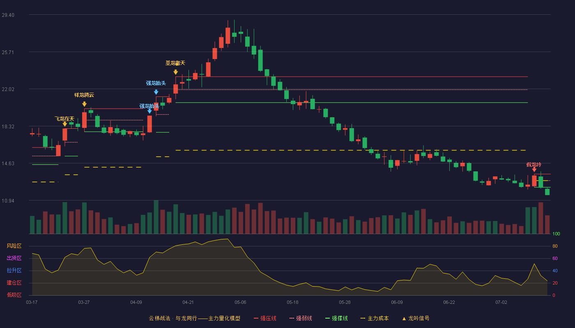Select the 飞龙在天 signal label
Image resolution: width=575 pixels, height=328 pixels.
click(64, 118)
